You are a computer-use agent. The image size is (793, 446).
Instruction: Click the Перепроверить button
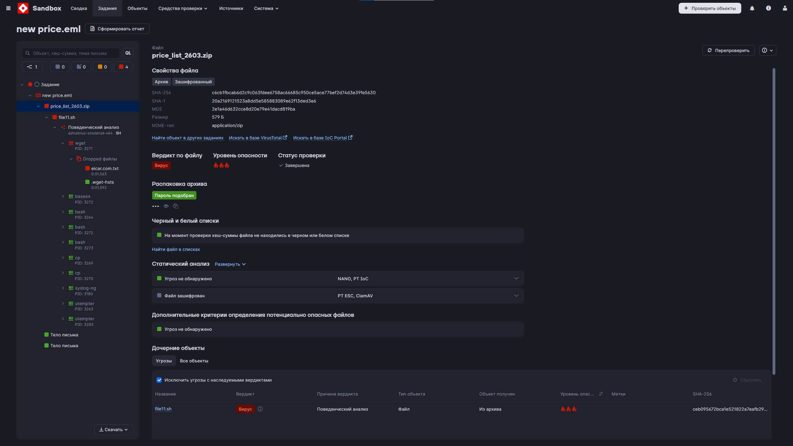728,50
